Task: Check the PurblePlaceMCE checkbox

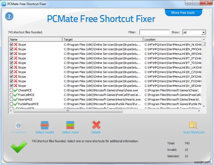Action: click(x=11, y=104)
